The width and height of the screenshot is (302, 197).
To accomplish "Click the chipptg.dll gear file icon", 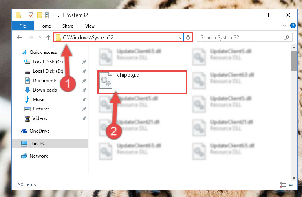I will (106, 80).
